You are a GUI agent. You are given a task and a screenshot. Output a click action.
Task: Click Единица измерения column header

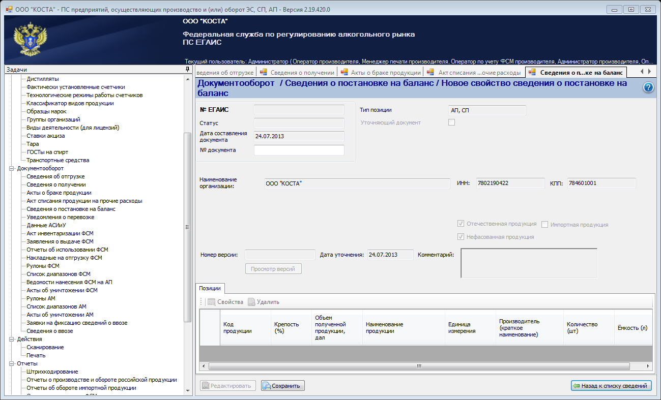(470, 327)
